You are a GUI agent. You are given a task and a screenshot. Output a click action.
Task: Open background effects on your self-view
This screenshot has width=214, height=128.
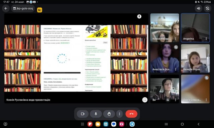point(168,100)
